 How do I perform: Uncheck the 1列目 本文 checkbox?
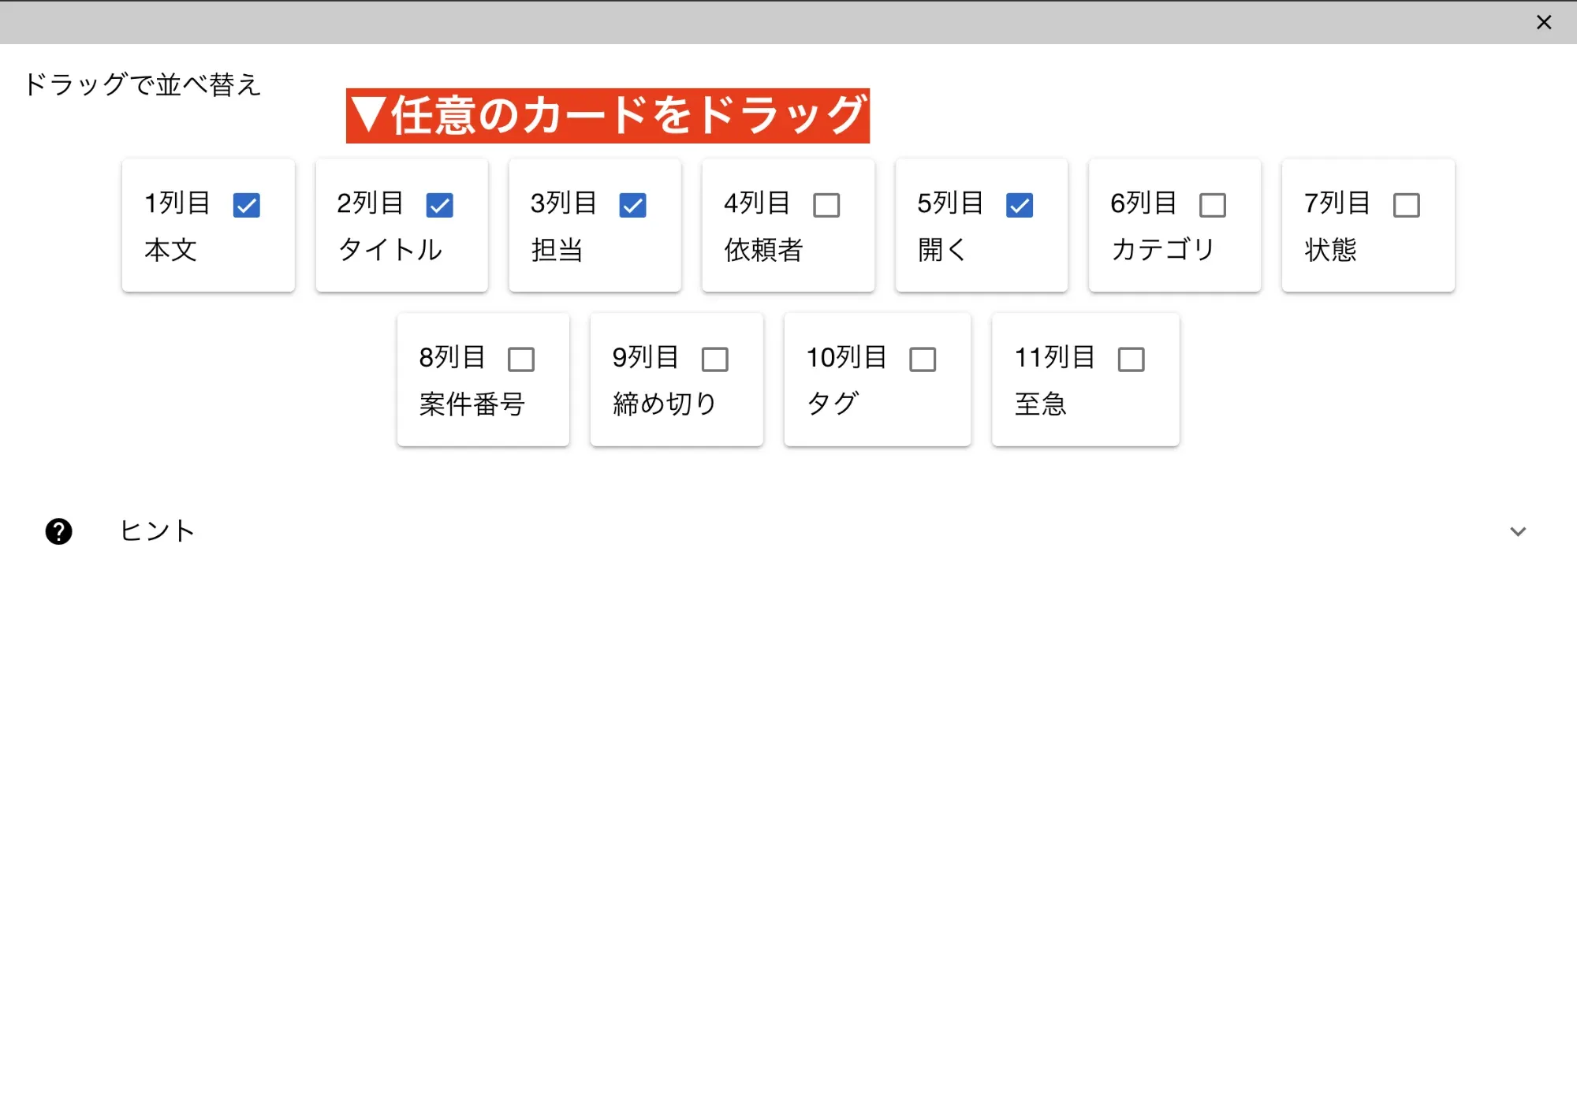(246, 205)
